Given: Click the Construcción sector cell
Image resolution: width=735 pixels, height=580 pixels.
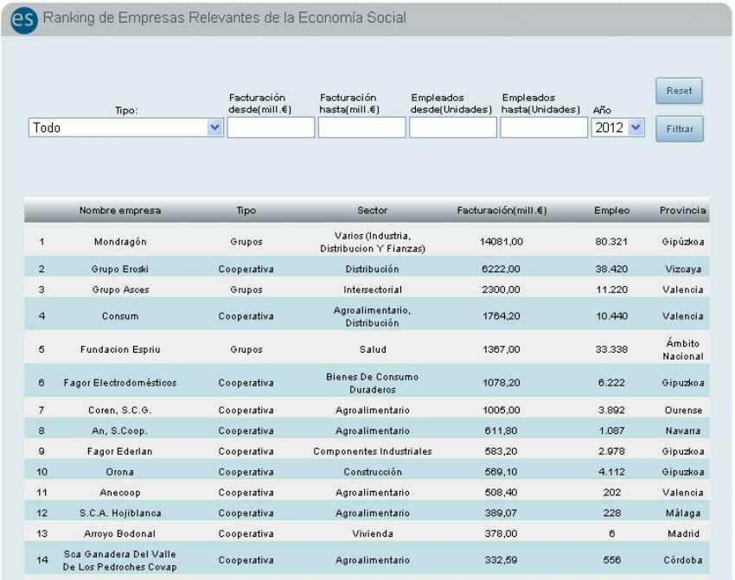Looking at the screenshot, I should [x=373, y=472].
